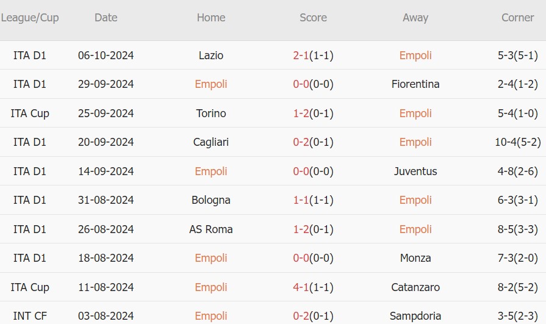Viewport: 546px width, 324px height.
Task: Click the Bologna team name
Action: pos(211,200)
